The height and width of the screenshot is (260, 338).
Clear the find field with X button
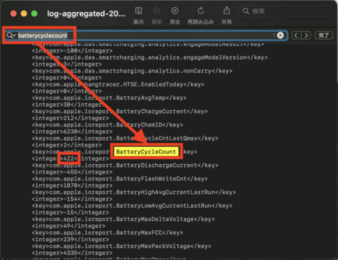[x=281, y=35]
